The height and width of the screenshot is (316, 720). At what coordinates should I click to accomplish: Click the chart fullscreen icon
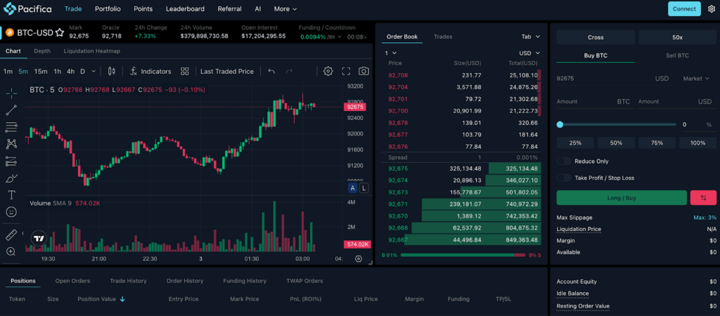[346, 71]
